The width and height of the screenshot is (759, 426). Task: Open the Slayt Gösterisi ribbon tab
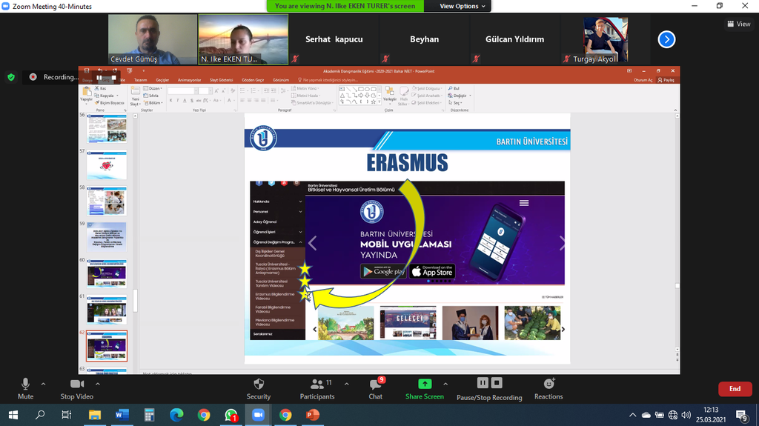tap(221, 80)
